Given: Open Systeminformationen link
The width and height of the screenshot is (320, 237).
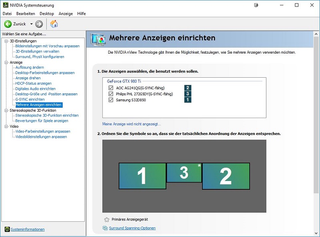Looking at the screenshot, I should click(28, 229).
